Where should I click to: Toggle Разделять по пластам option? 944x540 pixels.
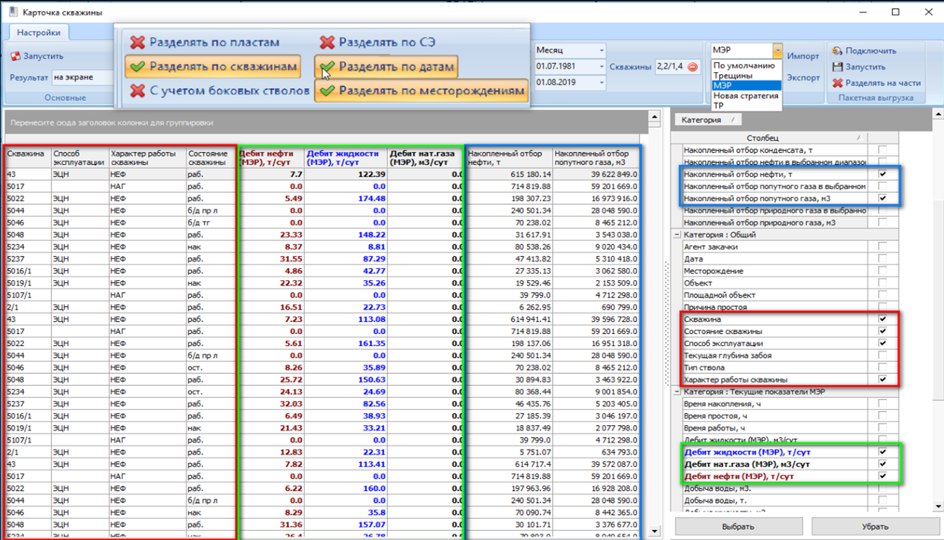tap(205, 43)
